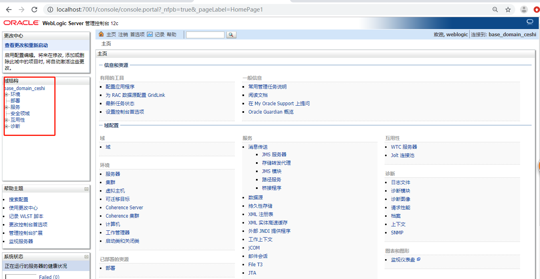
Task: Open 监视仪表盘 link
Action: (403, 260)
